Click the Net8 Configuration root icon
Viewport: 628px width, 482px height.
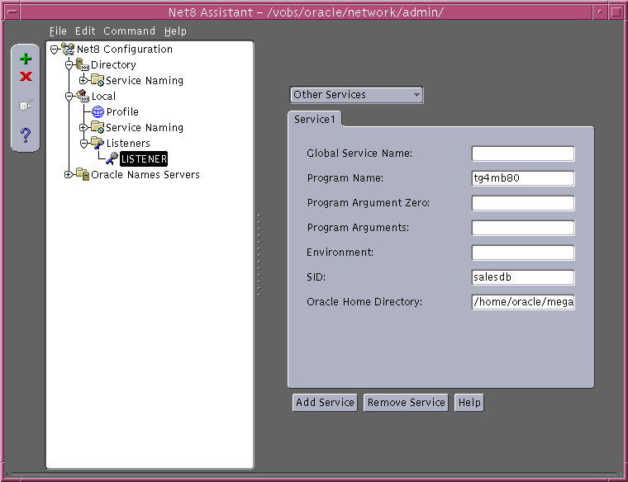(68, 50)
